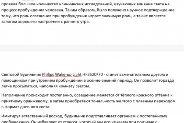184x123 pixels.
Task: Click the words 'тёплого красного оттенка'
Action: pos(145,95)
